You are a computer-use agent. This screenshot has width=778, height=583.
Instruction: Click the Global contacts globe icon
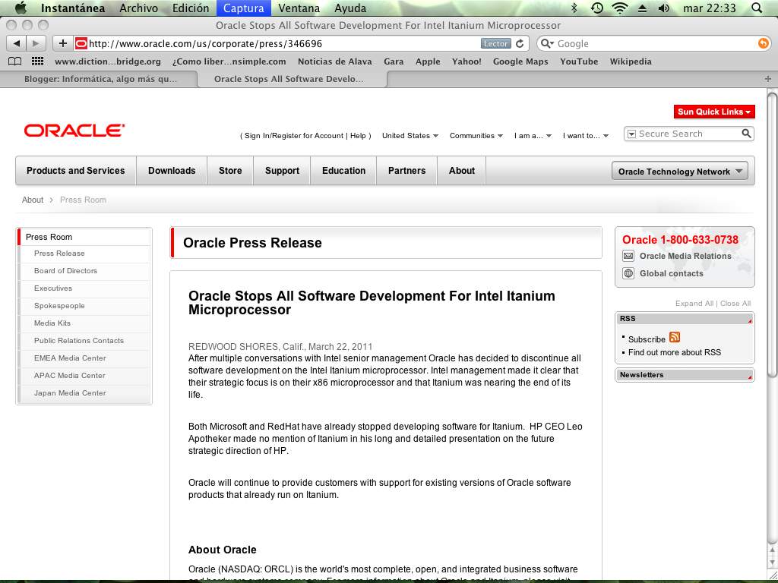click(x=628, y=273)
